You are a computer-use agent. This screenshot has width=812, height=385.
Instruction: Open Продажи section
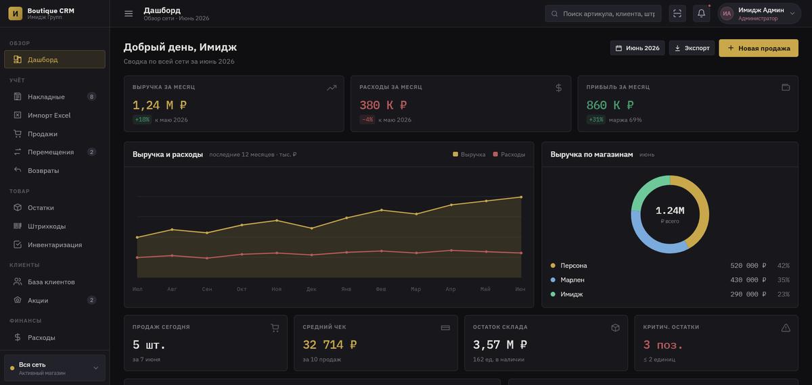coord(55,134)
